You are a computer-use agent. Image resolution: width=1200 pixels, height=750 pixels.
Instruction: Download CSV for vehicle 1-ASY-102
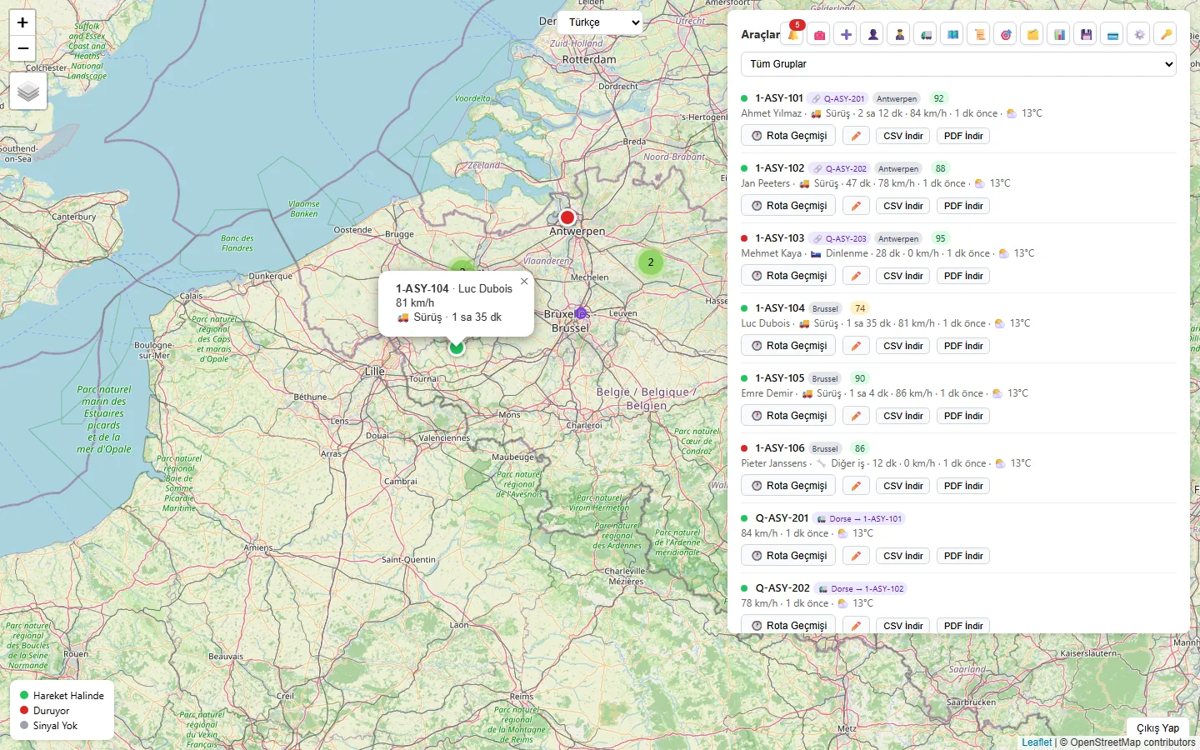(903, 206)
